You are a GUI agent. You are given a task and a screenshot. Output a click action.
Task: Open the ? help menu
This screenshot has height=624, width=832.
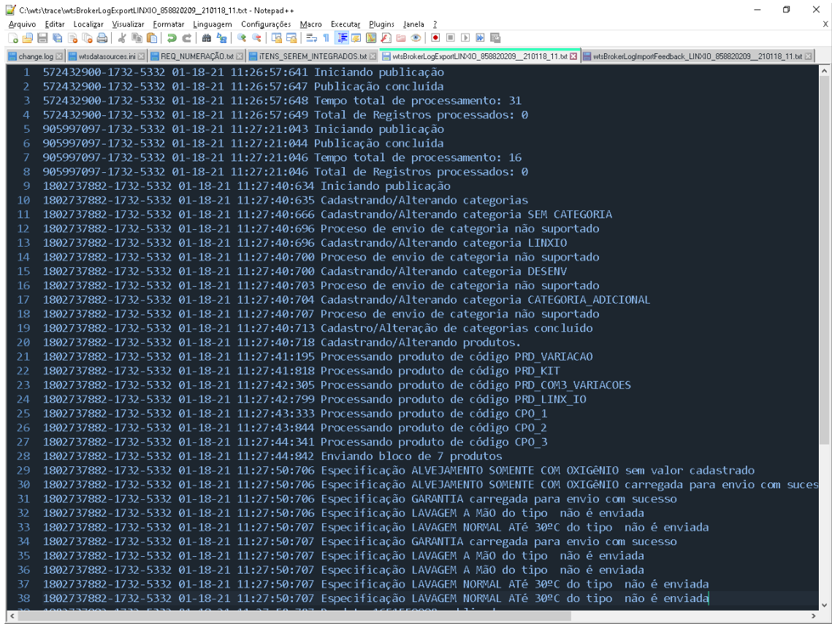click(435, 24)
